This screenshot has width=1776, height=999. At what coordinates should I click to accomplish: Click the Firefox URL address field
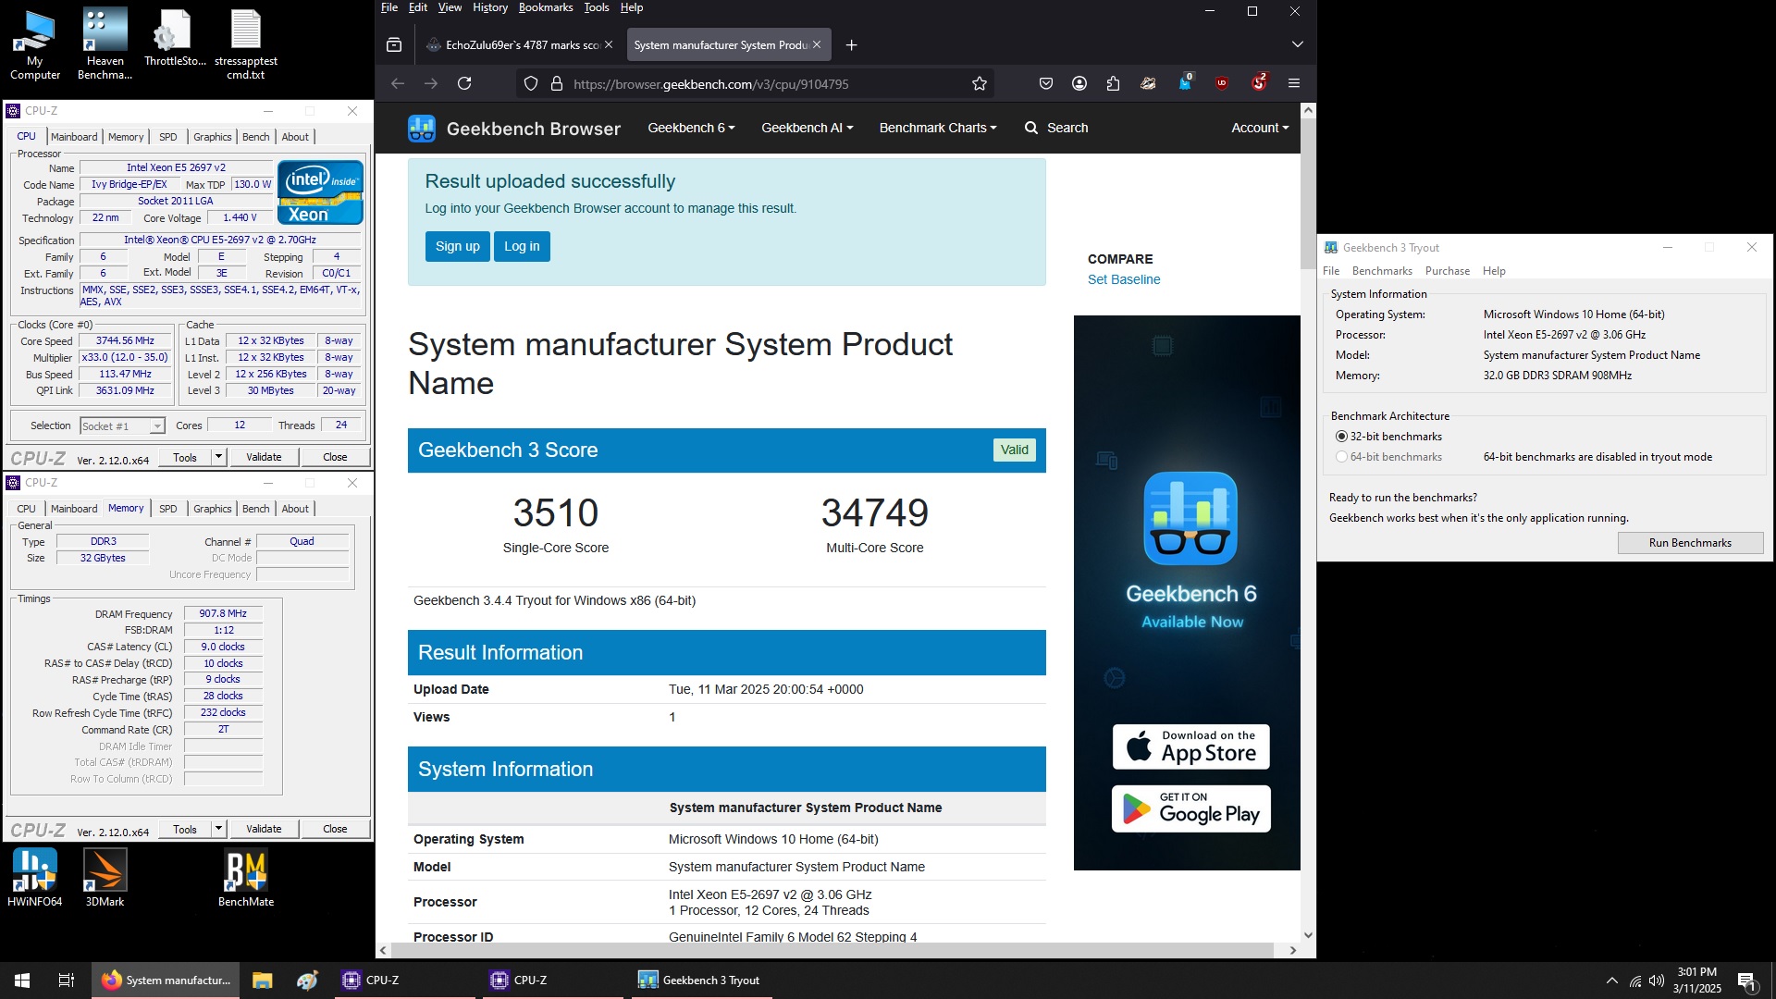point(754,83)
